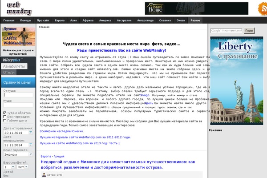Open calendar icon for departure date
Viewport: 267px width, 178px height.
(31, 132)
